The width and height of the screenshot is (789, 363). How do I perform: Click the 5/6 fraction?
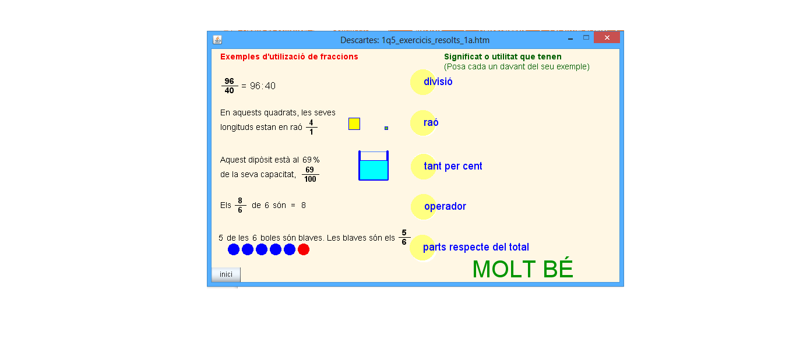[404, 237]
